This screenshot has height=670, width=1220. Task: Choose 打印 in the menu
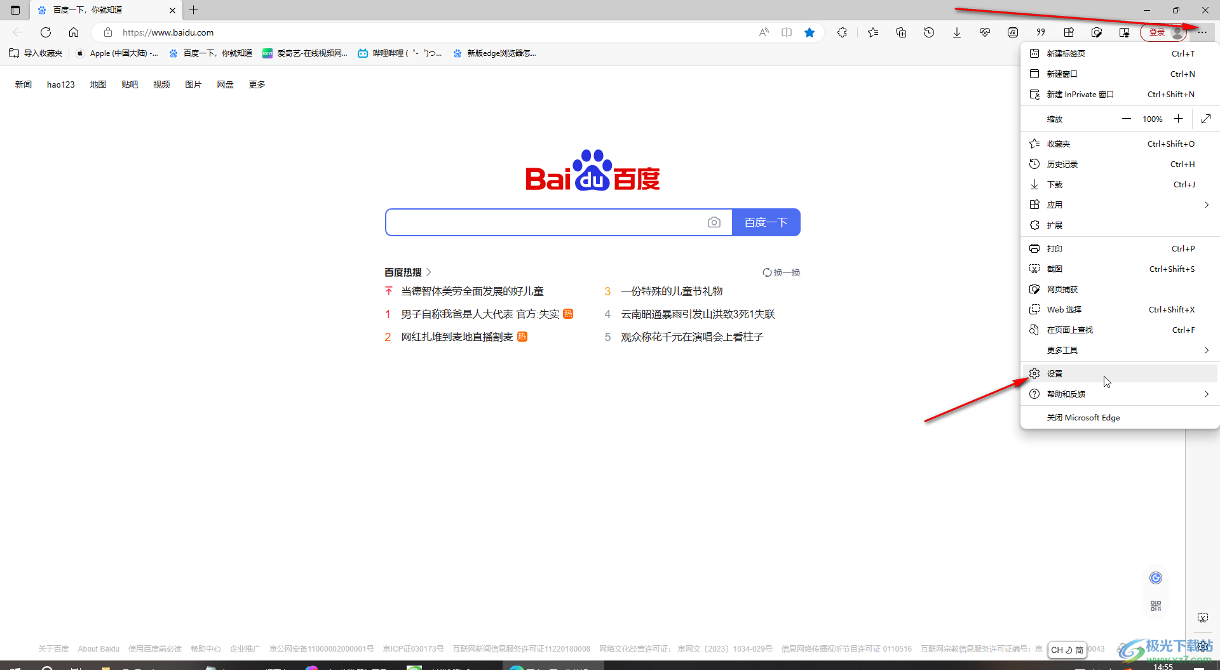coord(1120,248)
